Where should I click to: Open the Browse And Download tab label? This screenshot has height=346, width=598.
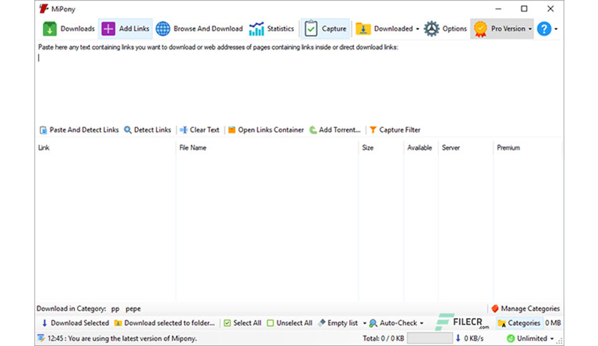tap(208, 29)
